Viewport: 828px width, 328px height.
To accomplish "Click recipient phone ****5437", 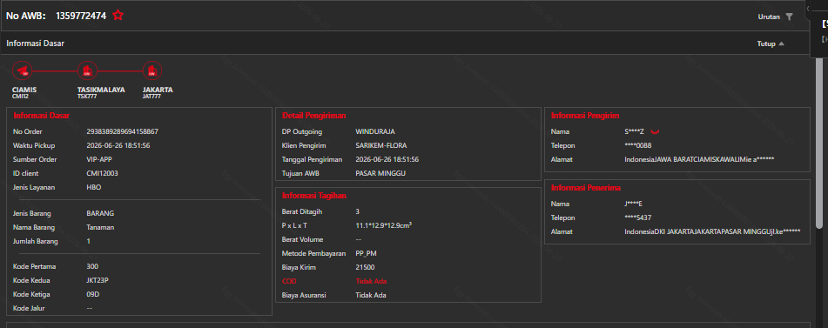I will (638, 218).
